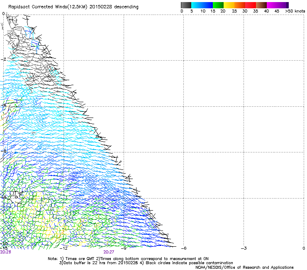Click the "NOAA/NESDIS/Office of Research and Applications" credit
307x270 pixels.
[244, 268]
